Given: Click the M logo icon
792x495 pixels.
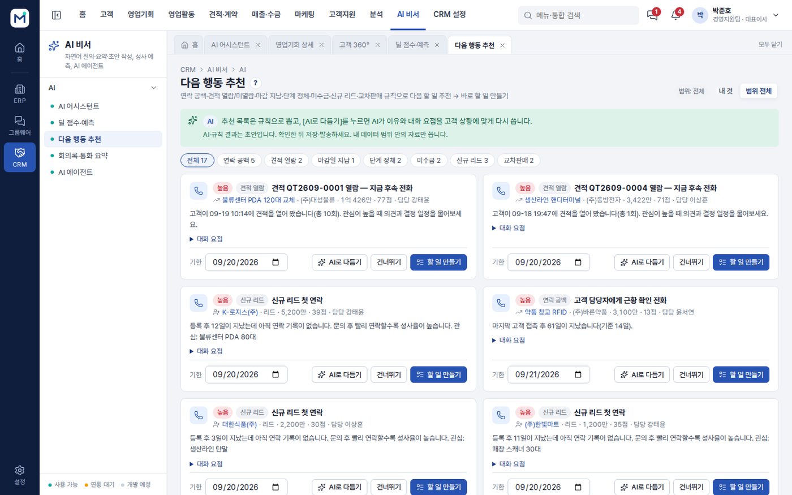Looking at the screenshot, I should 20,18.
